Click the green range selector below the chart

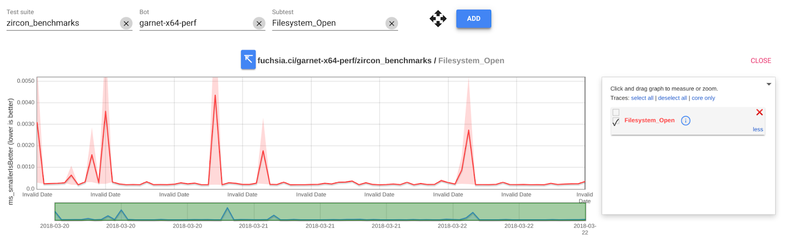[320, 212]
